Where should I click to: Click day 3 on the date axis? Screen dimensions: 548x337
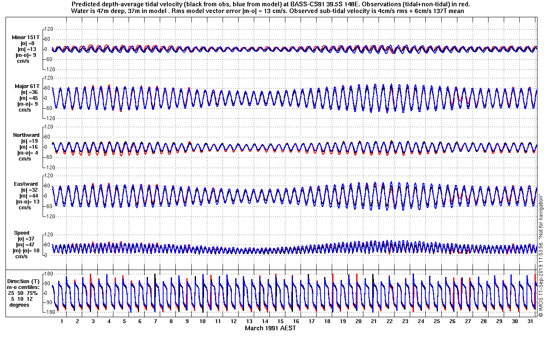point(93,321)
